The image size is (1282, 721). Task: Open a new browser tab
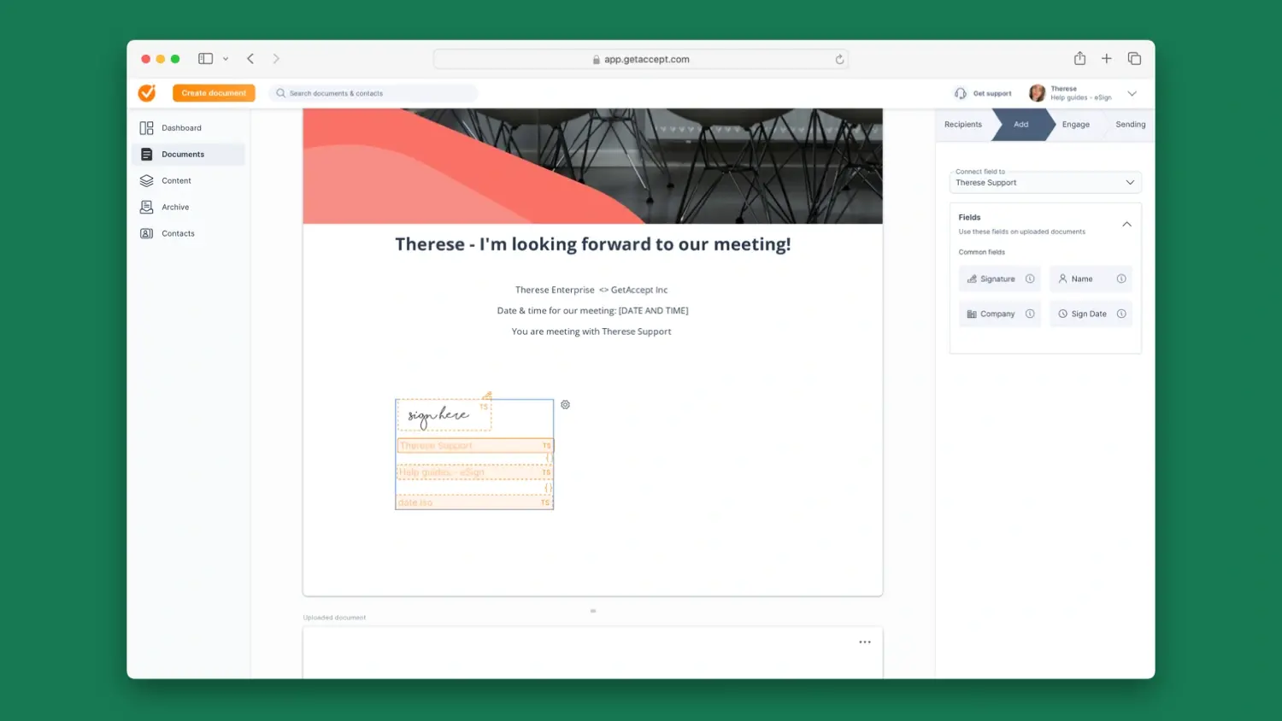[1107, 58]
